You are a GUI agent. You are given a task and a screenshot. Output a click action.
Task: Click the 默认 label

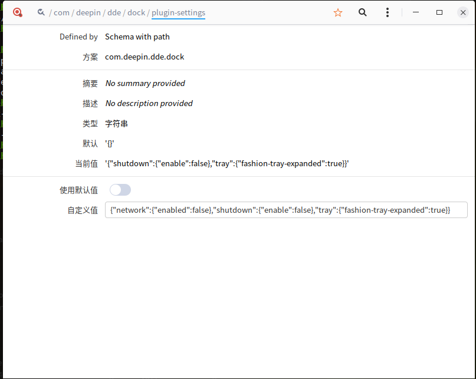[x=90, y=144]
